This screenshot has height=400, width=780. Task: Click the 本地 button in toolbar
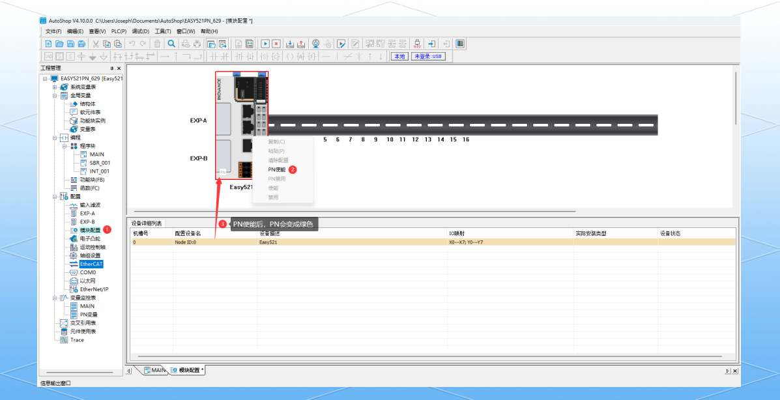(x=399, y=57)
